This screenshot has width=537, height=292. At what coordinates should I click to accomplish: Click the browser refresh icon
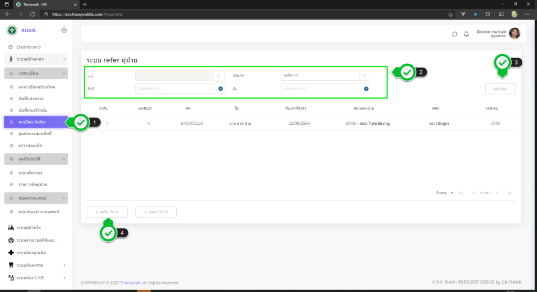[x=33, y=14]
